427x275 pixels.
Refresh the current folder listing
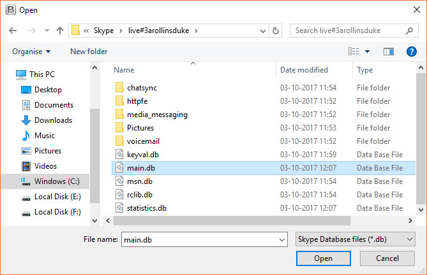coord(276,31)
